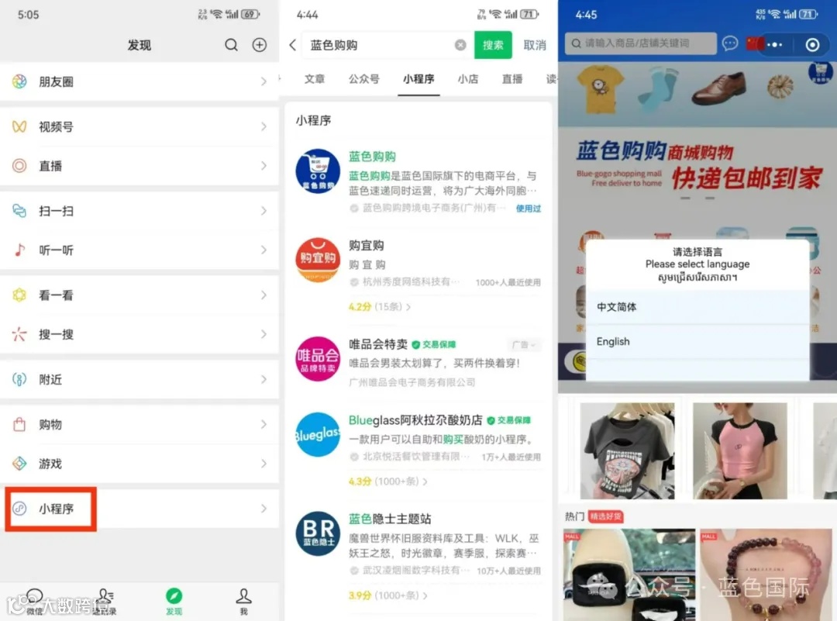Tap the 游戏 Games icon
Screen dimensions: 837x621
[x=19, y=464]
